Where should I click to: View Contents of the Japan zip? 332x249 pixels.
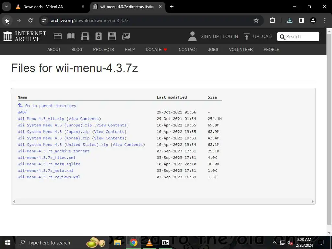(x=109, y=132)
